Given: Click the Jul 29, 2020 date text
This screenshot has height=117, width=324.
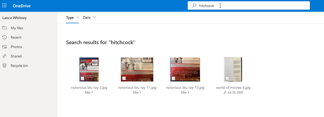Looking at the screenshot, I should pyautogui.click(x=235, y=93).
